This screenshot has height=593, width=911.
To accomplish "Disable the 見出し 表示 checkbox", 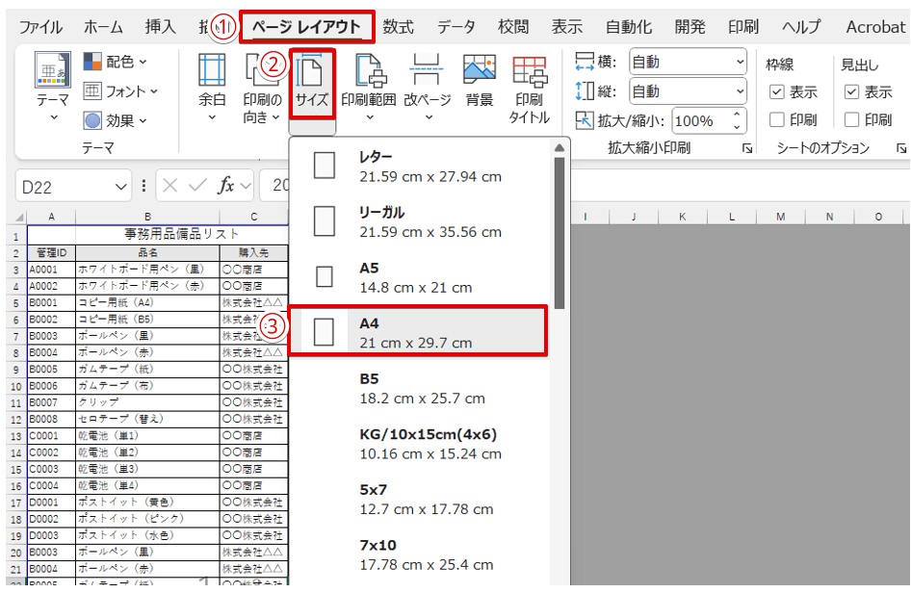I will point(853,92).
